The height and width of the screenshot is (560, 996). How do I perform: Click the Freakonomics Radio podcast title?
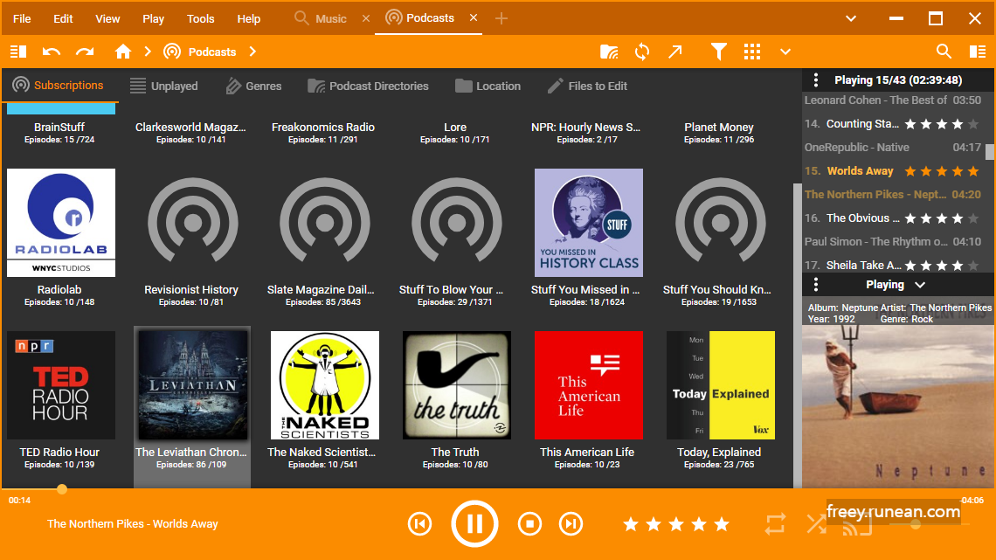point(323,127)
